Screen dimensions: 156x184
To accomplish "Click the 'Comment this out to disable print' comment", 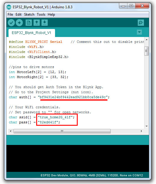I will pos(107,42).
